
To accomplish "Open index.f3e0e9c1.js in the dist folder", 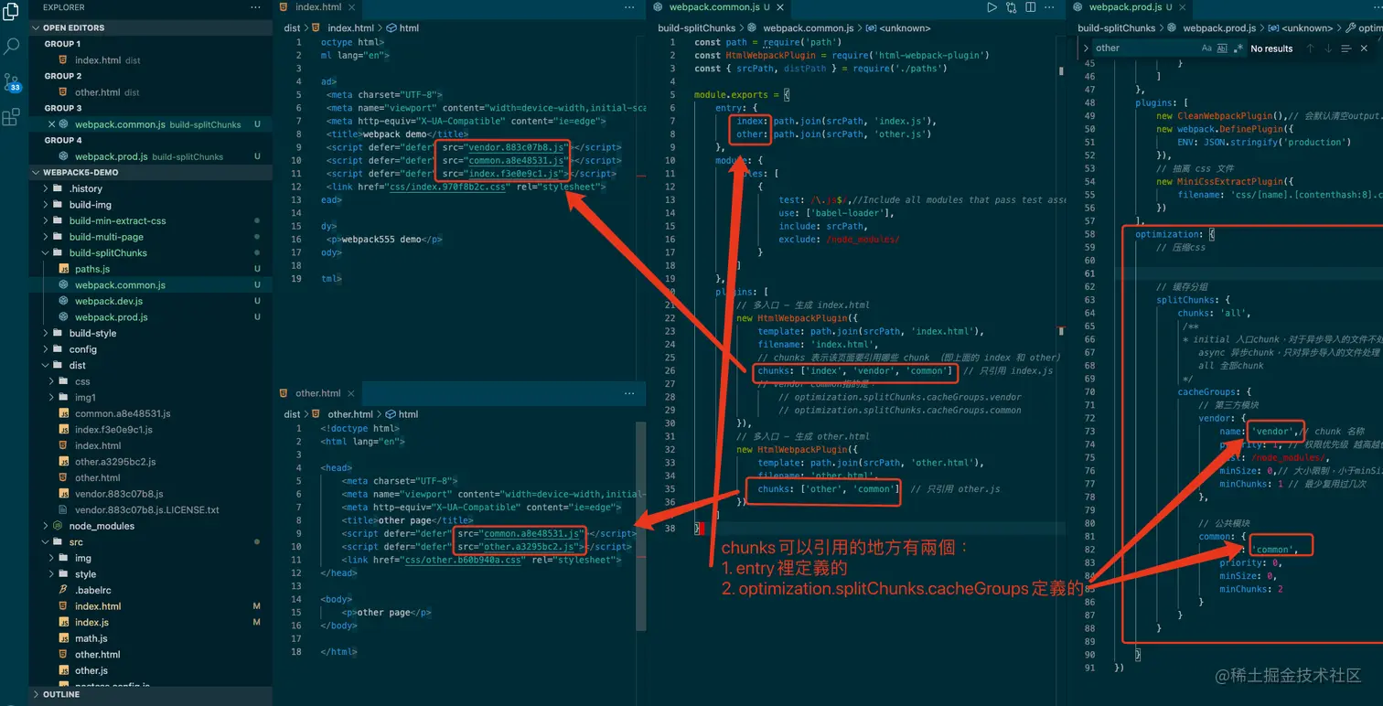I will (x=151, y=430).
